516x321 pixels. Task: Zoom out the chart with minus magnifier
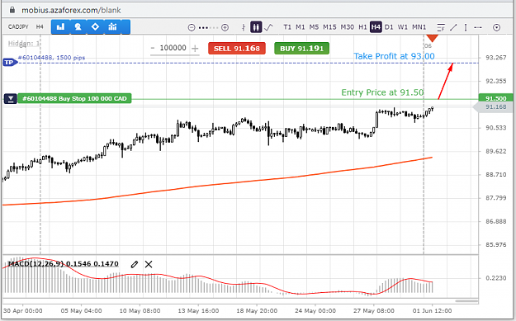(x=192, y=27)
